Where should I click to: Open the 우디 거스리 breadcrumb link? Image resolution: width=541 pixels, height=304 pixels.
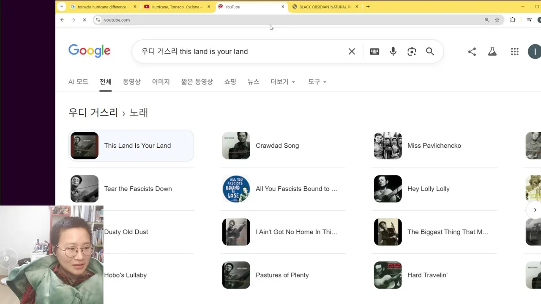point(93,113)
